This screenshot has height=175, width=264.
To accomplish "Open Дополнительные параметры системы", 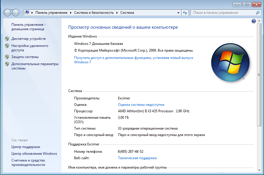I will coord(35,66).
